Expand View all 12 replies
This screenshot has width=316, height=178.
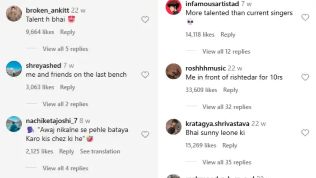click(226, 52)
